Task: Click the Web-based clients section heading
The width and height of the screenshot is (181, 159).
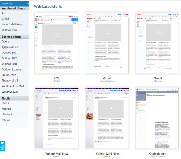Action: point(48,6)
